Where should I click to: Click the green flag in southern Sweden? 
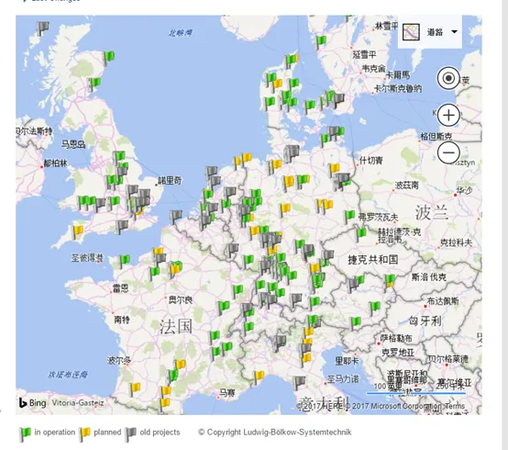[321, 42]
